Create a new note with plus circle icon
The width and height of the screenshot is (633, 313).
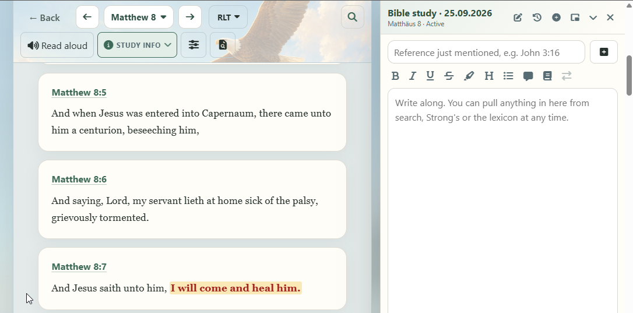pyautogui.click(x=556, y=17)
